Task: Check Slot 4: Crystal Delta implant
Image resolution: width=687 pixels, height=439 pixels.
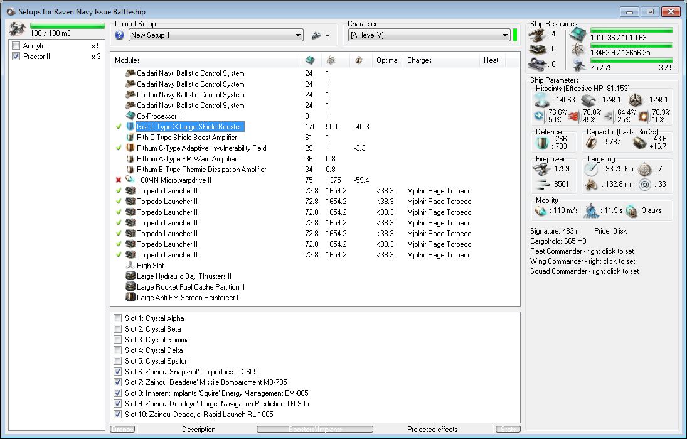Action: 117,350
